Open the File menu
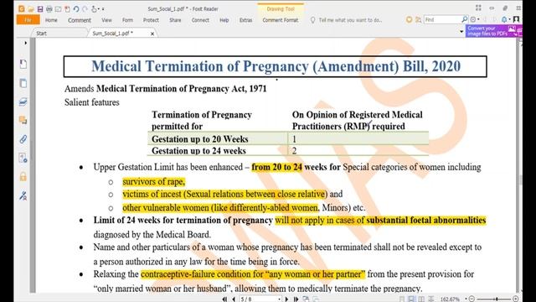 (28, 20)
